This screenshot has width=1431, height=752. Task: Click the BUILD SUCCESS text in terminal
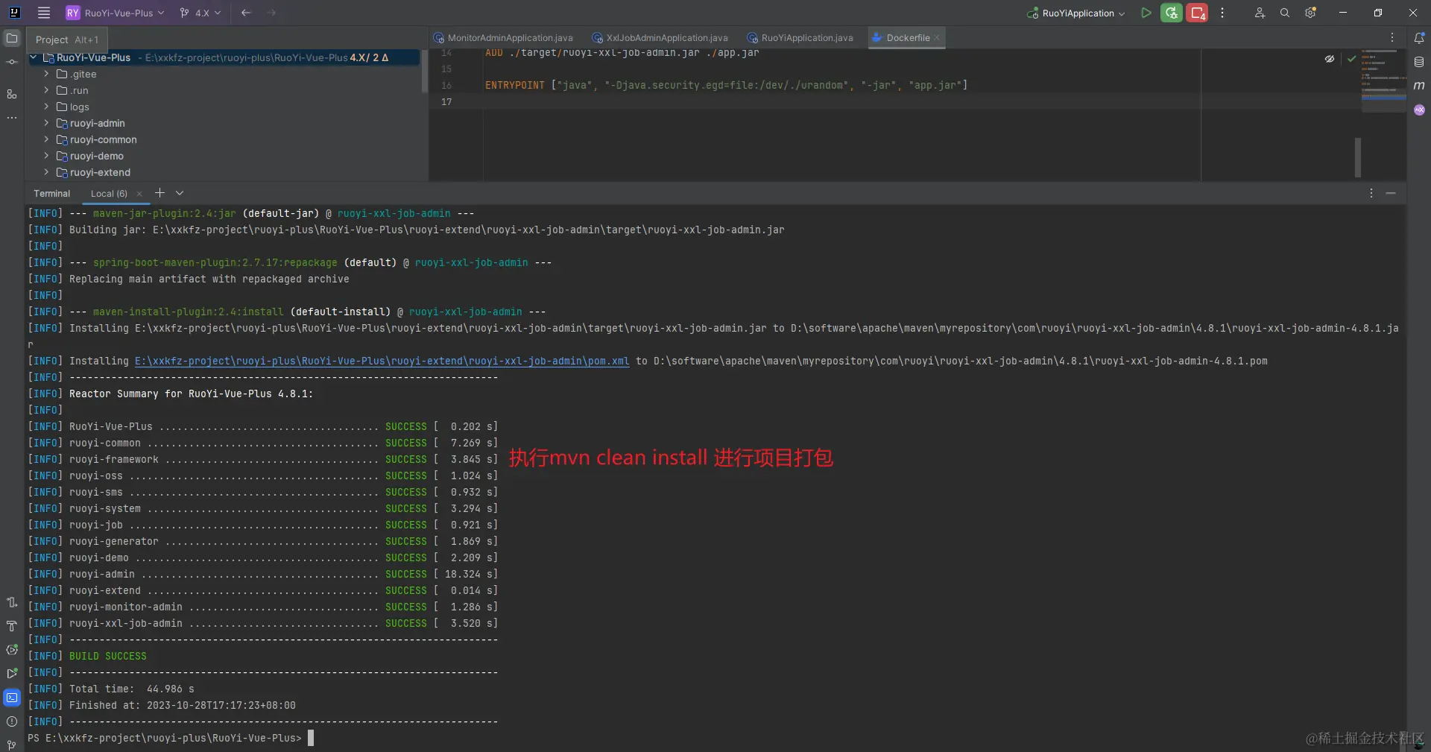pyautogui.click(x=108, y=656)
